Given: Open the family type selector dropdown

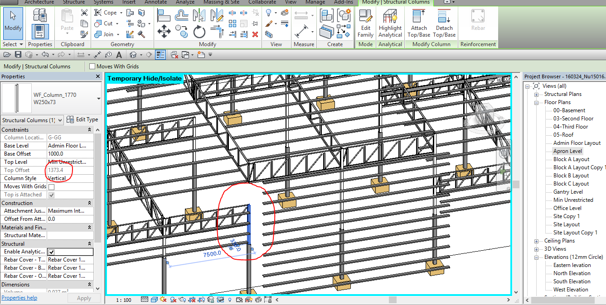Looking at the screenshot, I should click(98, 98).
